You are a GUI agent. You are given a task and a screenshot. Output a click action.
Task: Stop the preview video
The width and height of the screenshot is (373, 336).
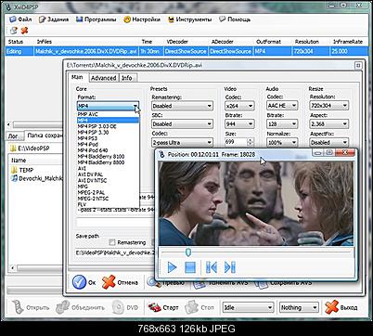tap(190, 267)
